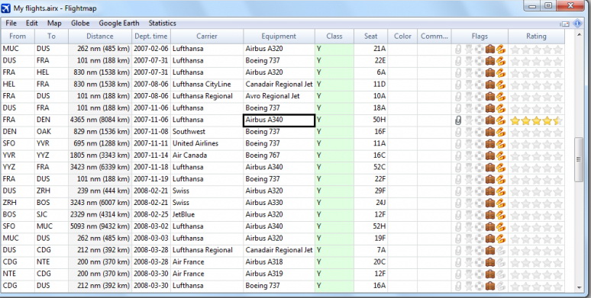591x298 pixels.
Task: Click the blue info diamond icon
Action: (x=577, y=24)
